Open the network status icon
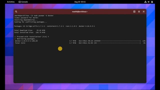Screen dimensions: 160x90 tap(145, 2)
